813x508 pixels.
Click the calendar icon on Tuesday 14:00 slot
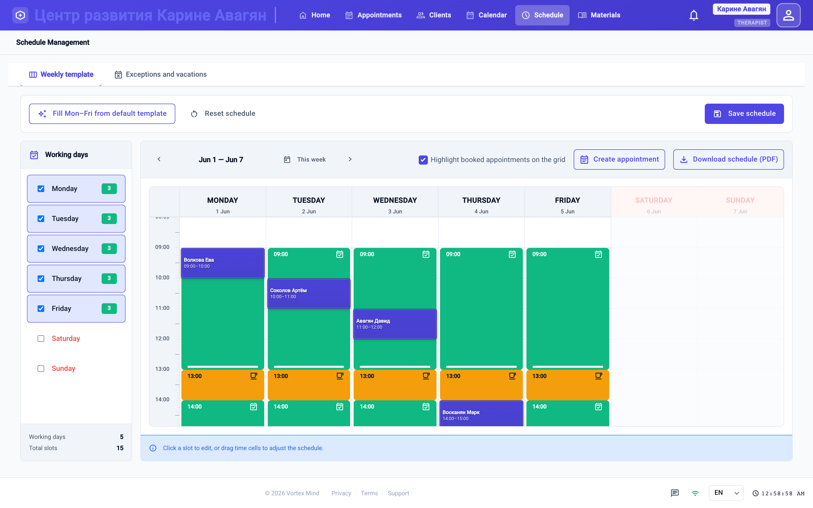pos(340,407)
